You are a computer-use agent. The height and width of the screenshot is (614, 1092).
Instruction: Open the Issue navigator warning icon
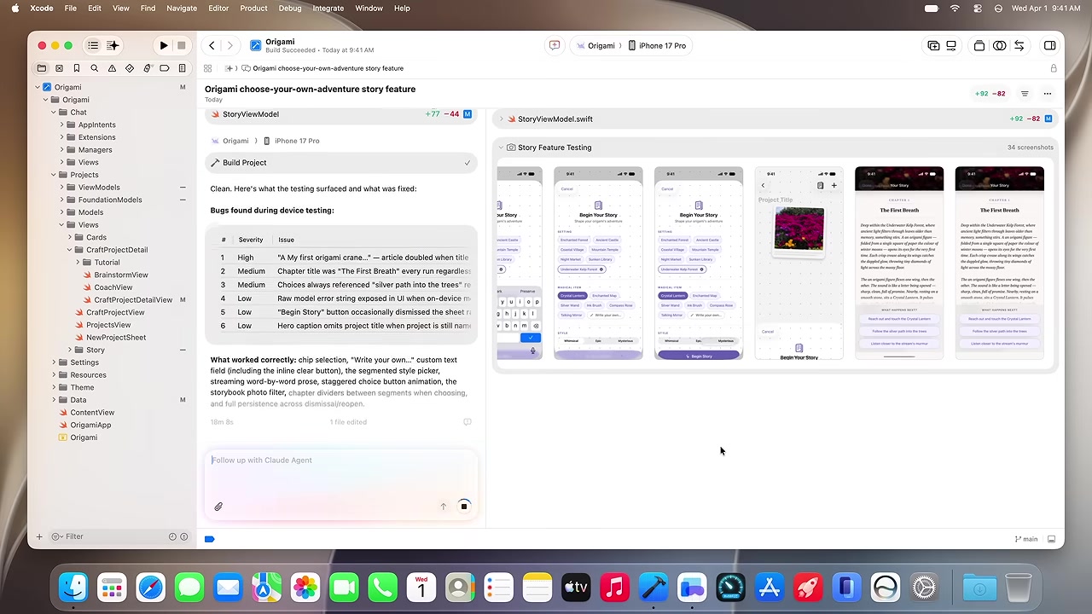click(112, 68)
